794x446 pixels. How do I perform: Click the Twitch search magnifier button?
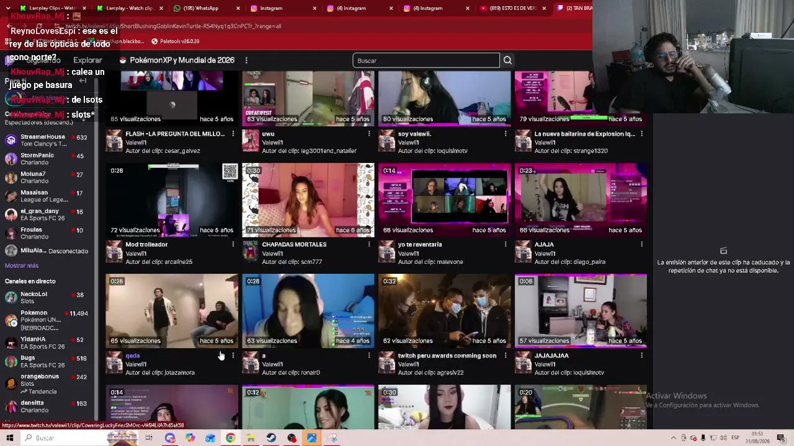507,60
